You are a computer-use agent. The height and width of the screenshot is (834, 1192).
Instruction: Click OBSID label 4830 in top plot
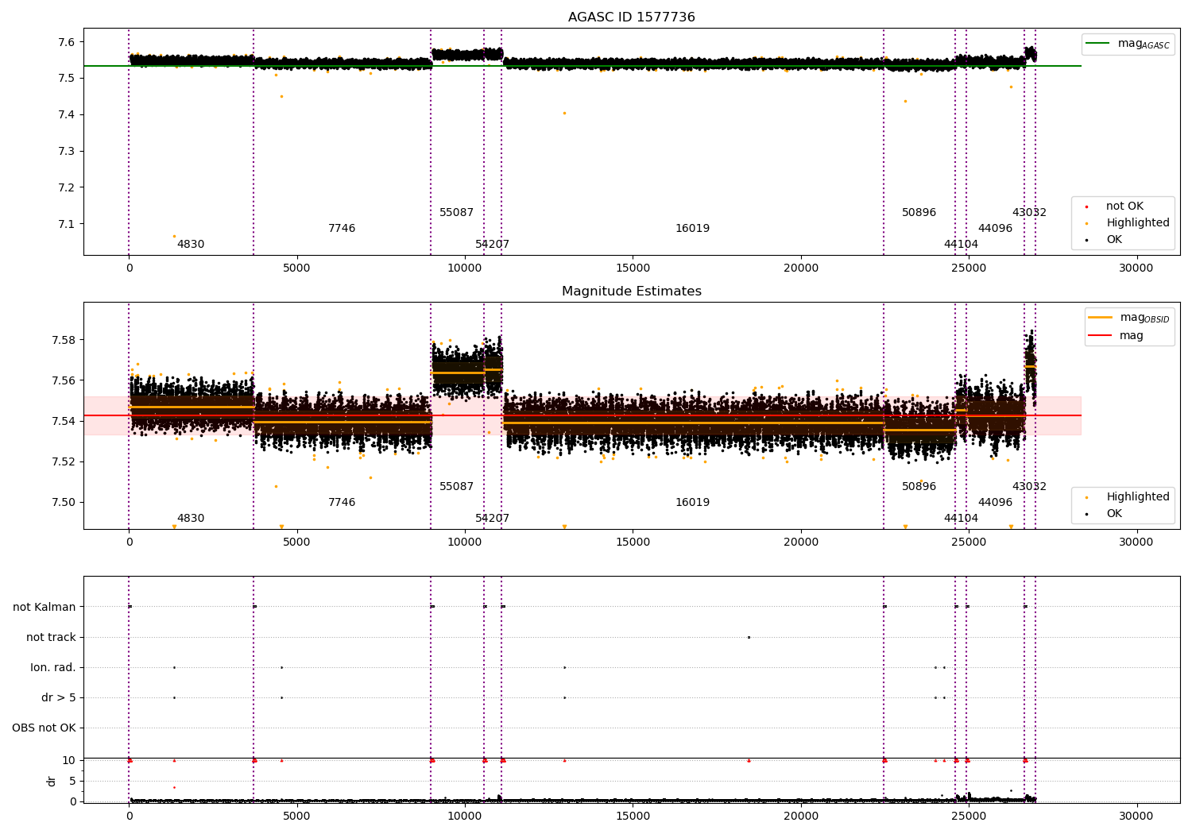(191, 245)
